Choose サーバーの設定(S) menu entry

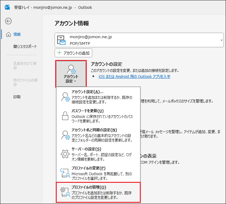[x=86, y=149]
